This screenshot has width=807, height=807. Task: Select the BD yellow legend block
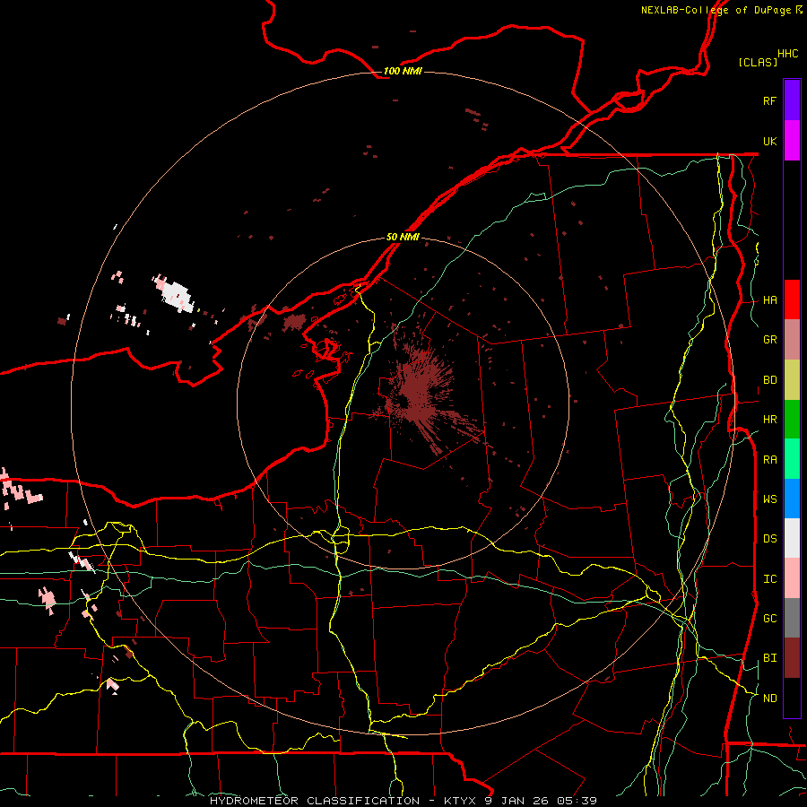(x=792, y=380)
